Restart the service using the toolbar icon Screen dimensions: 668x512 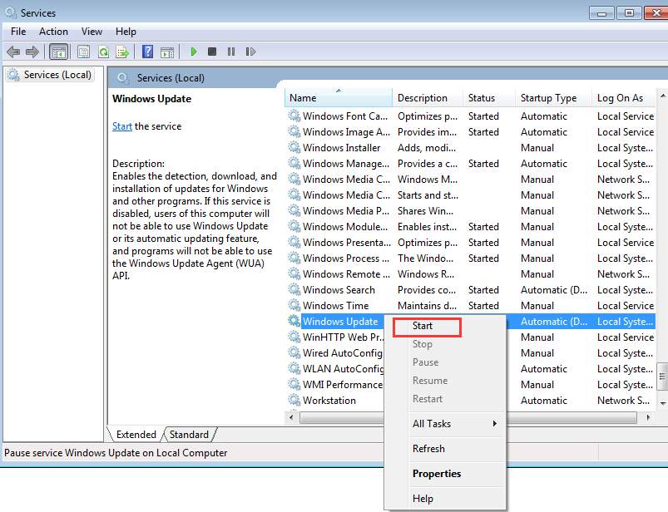[x=251, y=52]
